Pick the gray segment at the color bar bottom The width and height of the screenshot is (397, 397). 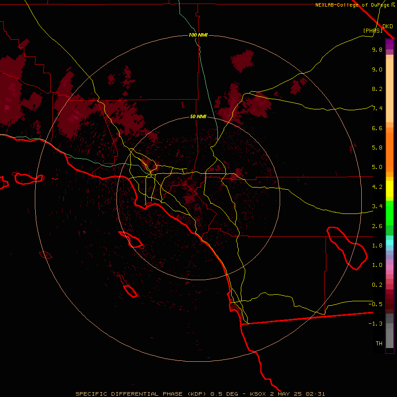tap(390, 338)
